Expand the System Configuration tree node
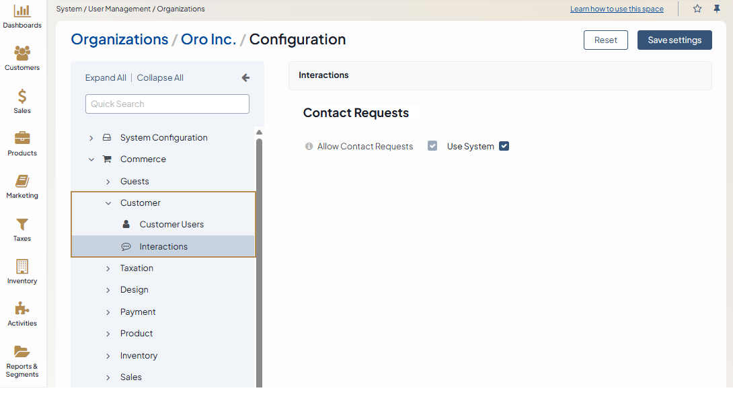The width and height of the screenshot is (733, 407). tap(91, 138)
